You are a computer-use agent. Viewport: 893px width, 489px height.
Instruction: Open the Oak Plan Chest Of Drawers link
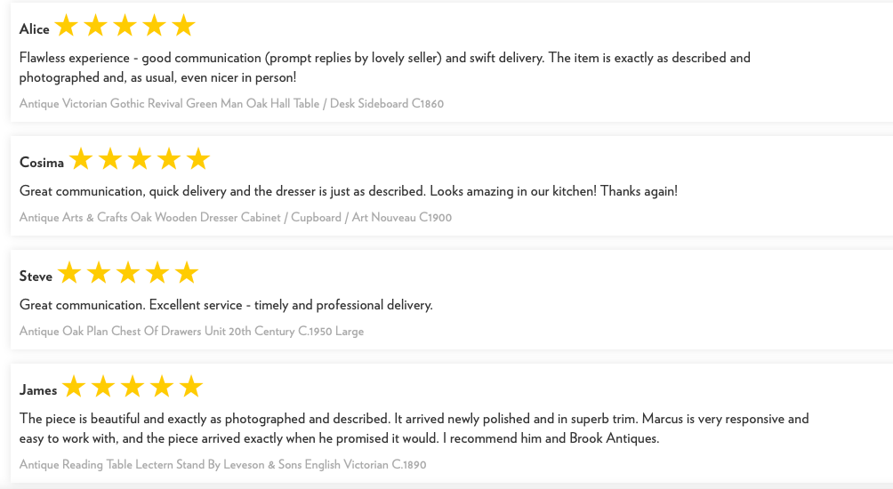point(191,332)
